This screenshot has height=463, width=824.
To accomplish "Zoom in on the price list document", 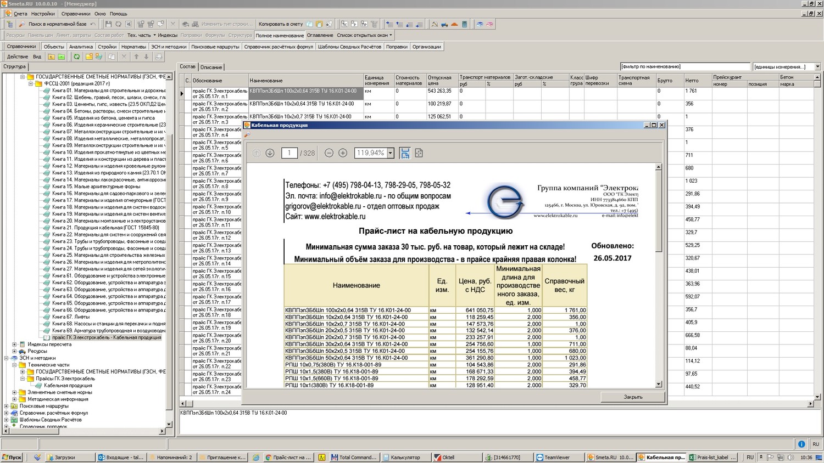I will pyautogui.click(x=343, y=153).
